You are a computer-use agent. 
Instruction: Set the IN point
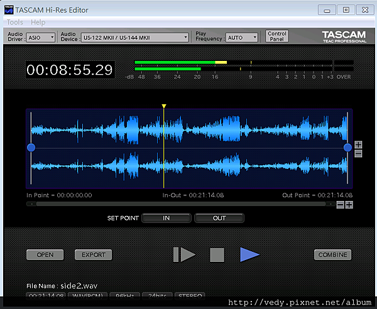[x=167, y=218]
